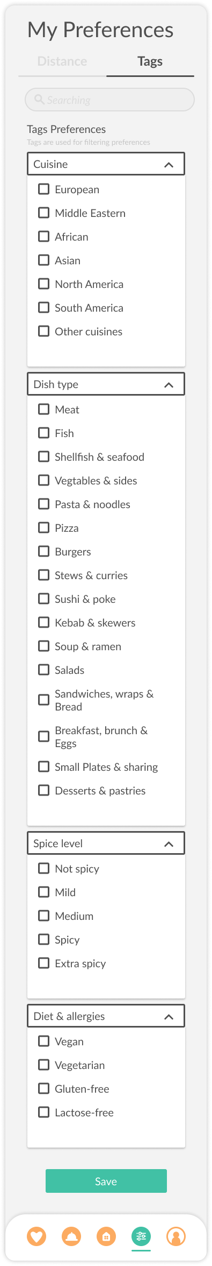Check the Gluten-free checkbox
The height and width of the screenshot is (1266, 212).
(43, 1088)
